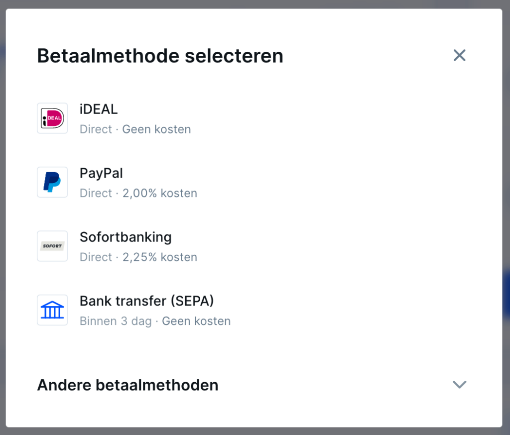Click the PayPal logo icon
This screenshot has width=510, height=435.
52,182
